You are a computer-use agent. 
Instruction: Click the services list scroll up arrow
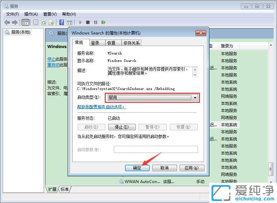[x=271, y=45]
